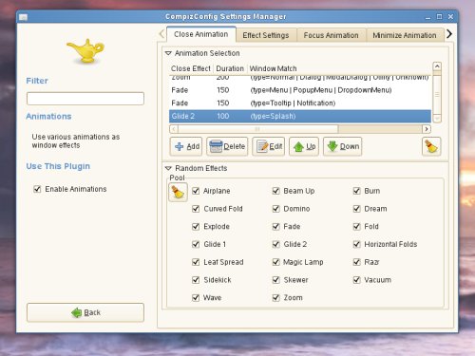Move the selected entry Down
Image resolution: width=475 pixels, height=356 pixels.
point(342,146)
